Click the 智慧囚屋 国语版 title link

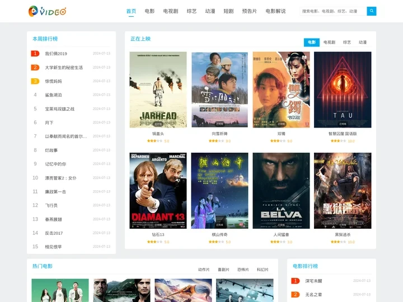point(343,134)
